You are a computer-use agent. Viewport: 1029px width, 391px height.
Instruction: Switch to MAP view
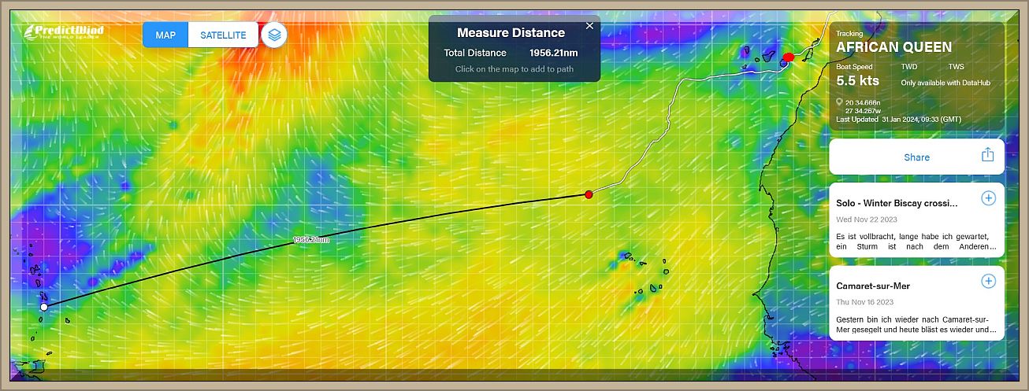(165, 35)
